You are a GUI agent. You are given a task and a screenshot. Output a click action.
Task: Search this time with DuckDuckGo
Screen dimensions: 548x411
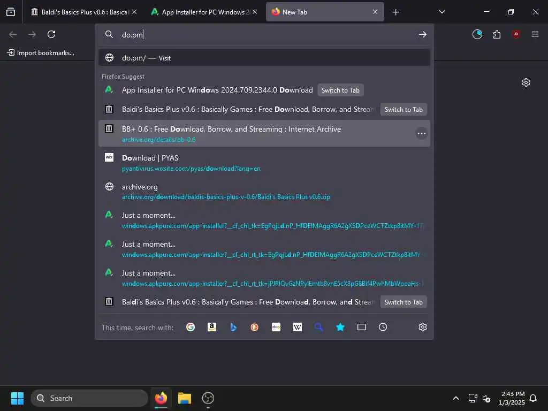254,327
